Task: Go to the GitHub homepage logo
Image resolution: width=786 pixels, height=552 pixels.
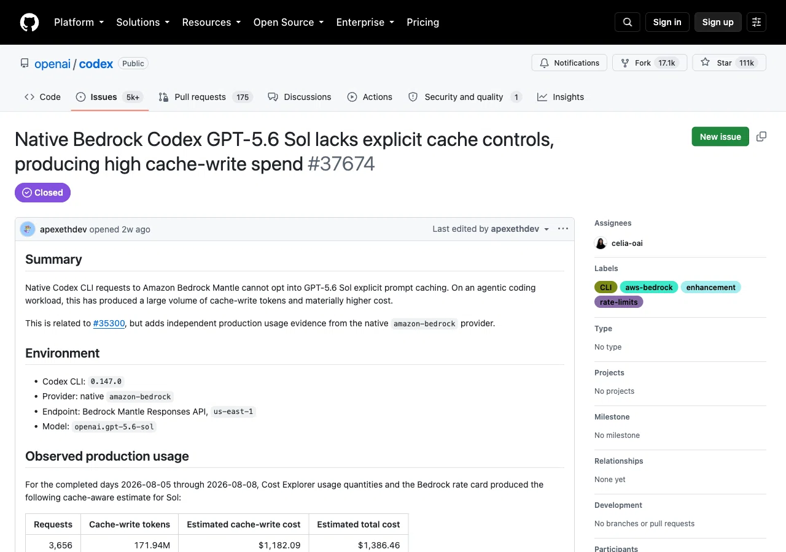Action: pyautogui.click(x=29, y=22)
